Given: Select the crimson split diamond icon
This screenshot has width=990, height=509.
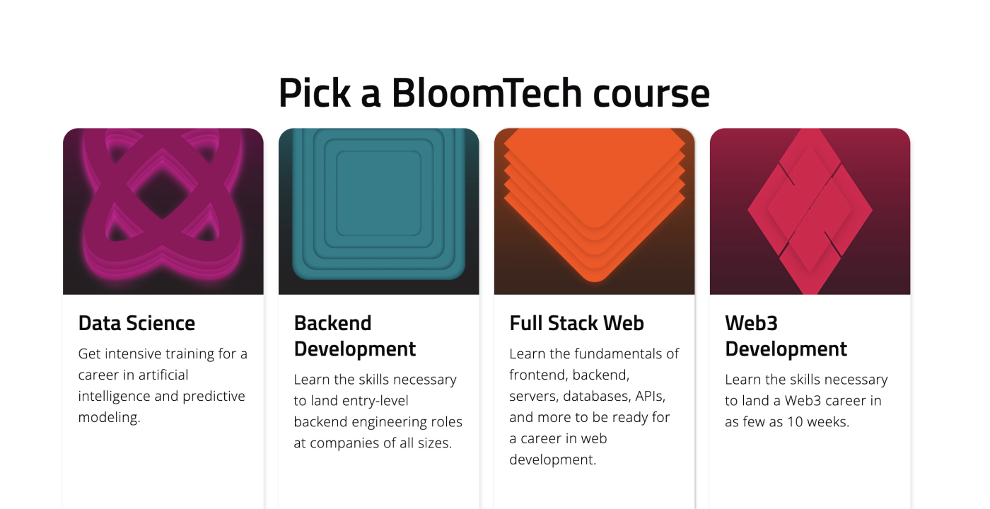Looking at the screenshot, I should coord(810,211).
